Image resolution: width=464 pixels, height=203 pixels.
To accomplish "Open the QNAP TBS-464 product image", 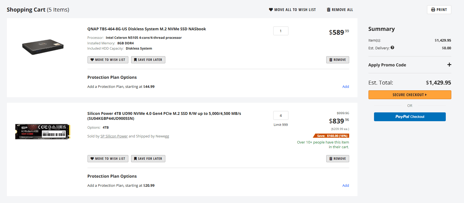I will (x=43, y=47).
